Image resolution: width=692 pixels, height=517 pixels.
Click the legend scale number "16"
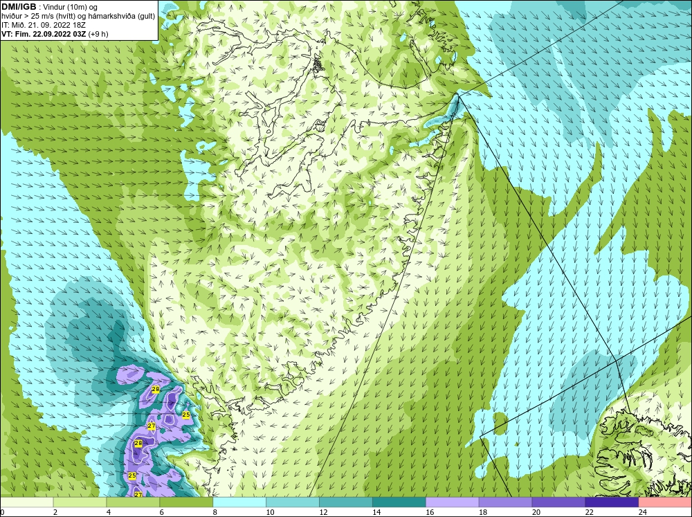coord(430,512)
